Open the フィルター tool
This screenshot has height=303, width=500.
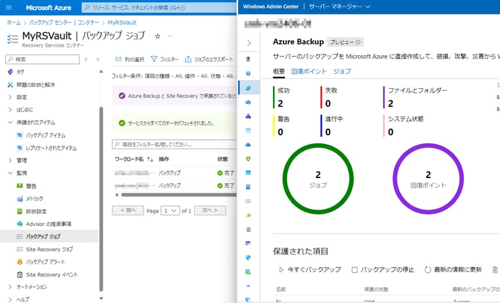(164, 59)
